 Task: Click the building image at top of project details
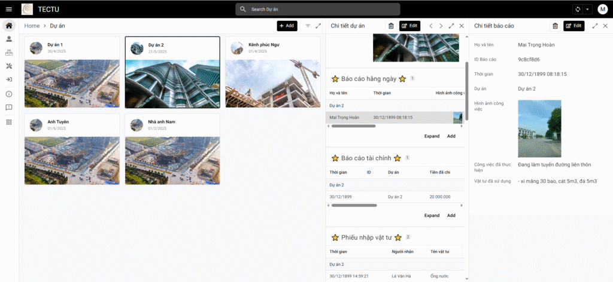[x=416, y=48]
